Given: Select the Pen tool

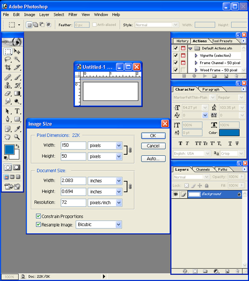Looking at the screenshot, I should pos(8,119).
